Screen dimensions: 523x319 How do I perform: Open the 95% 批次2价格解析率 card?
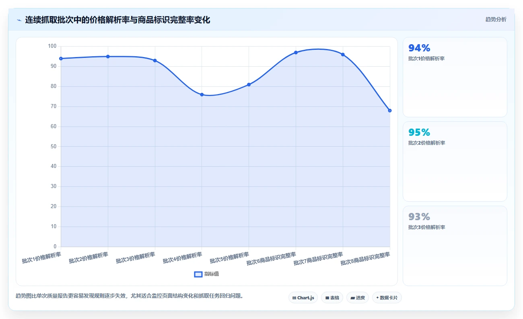455,162
